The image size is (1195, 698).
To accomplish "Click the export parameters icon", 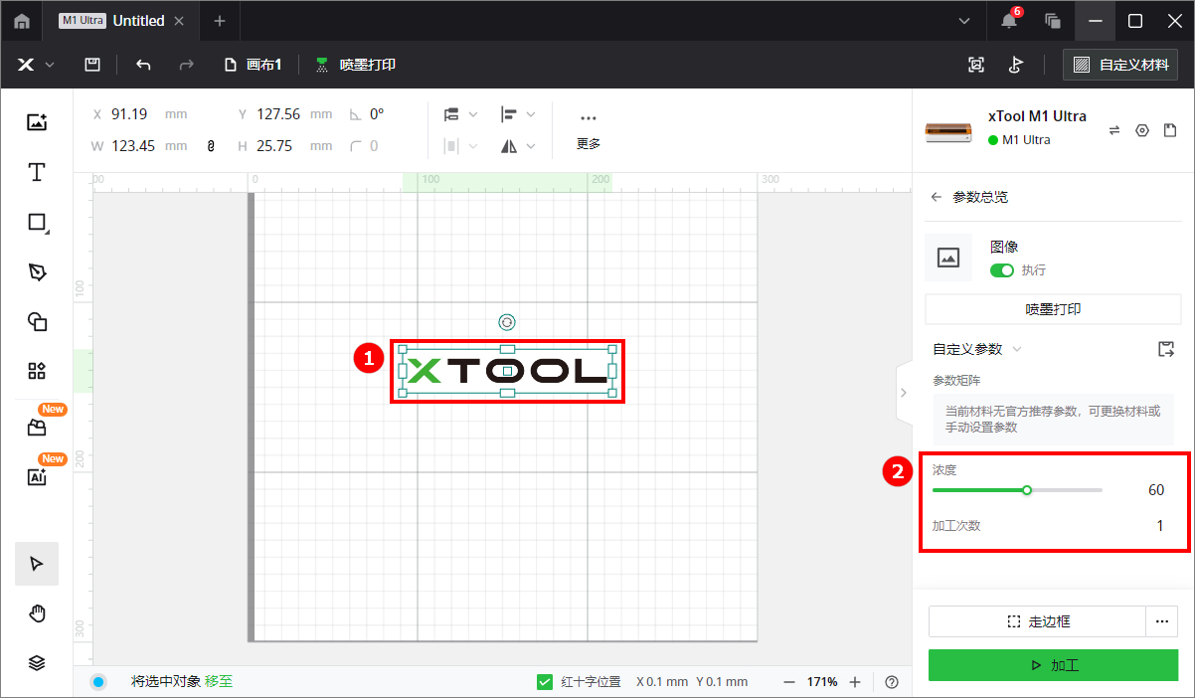I will [1167, 349].
